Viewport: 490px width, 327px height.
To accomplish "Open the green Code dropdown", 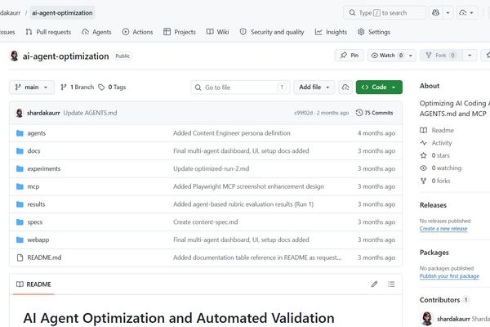I will (x=379, y=87).
